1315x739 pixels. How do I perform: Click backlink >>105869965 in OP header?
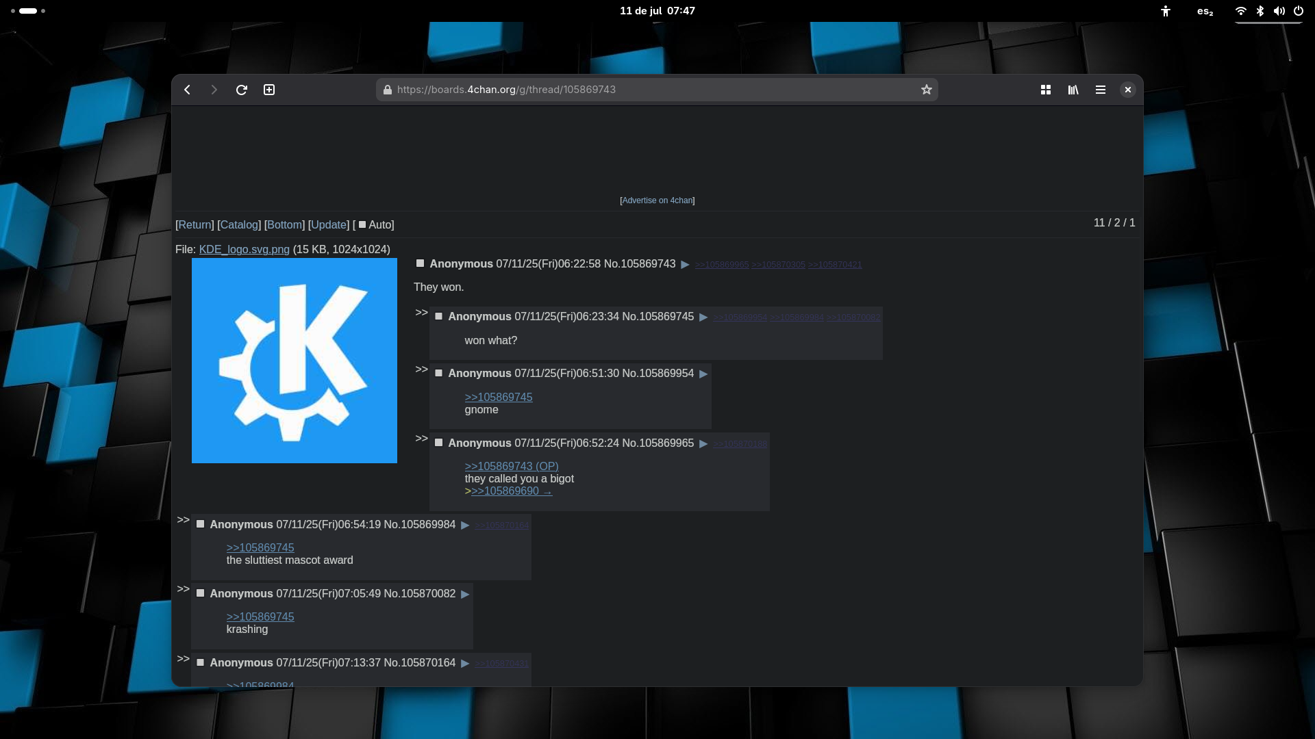pos(722,265)
